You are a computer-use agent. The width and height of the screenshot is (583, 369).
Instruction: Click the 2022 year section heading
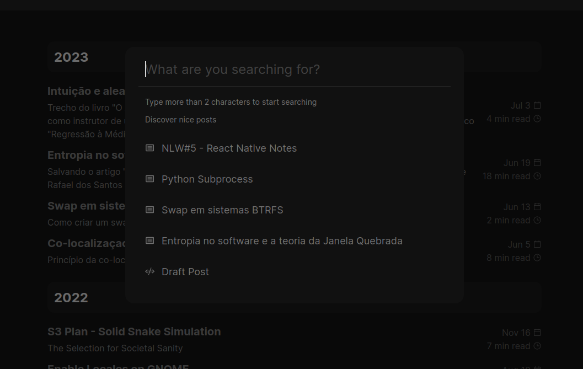pyautogui.click(x=71, y=298)
